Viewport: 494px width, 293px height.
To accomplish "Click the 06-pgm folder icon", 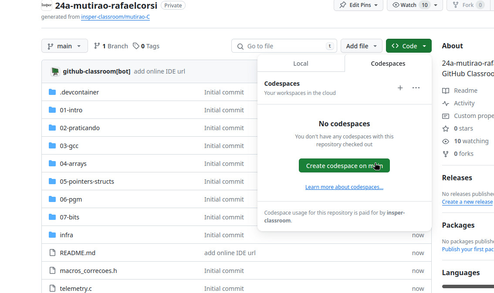I will coord(52,199).
